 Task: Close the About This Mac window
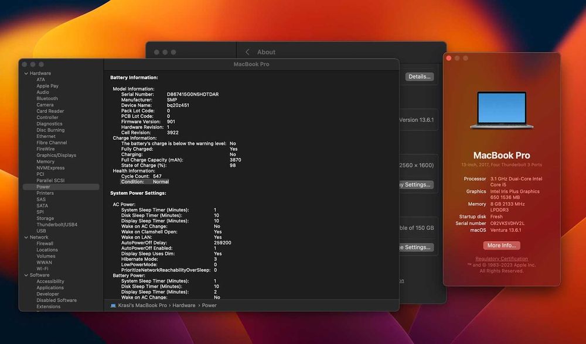click(x=449, y=58)
